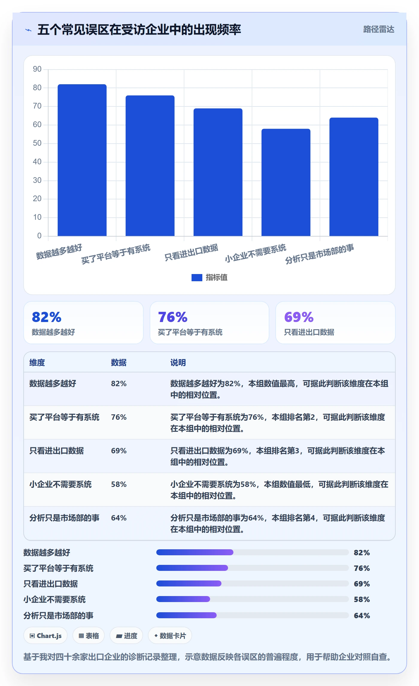Click the grid icon in 表格 tag
The image size is (419, 686).
[81, 636]
